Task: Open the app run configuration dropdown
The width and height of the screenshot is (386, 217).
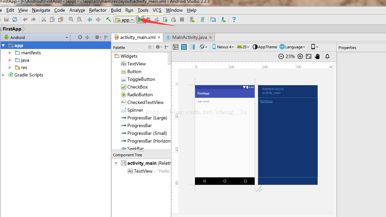Action: click(x=125, y=20)
